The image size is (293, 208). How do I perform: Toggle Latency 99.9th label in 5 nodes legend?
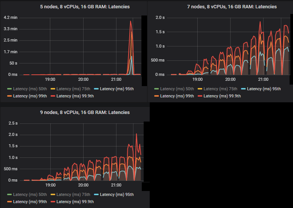[x=74, y=96]
